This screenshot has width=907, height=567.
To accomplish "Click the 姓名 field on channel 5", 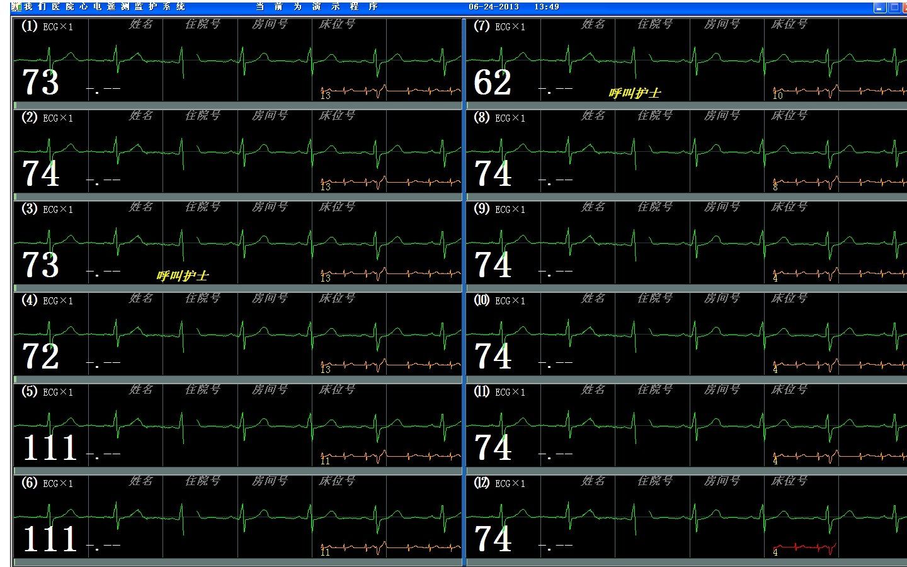I will coord(141,389).
